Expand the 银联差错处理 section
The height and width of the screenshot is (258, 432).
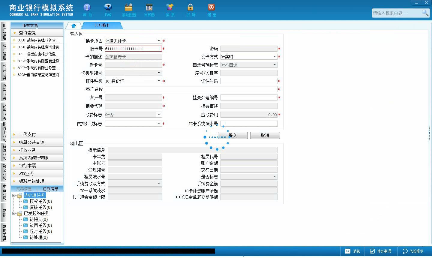[37, 181]
